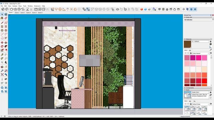Click the Sample Paint eyedropper in Materials
Viewport: 214px width, 120px height.
211,50
